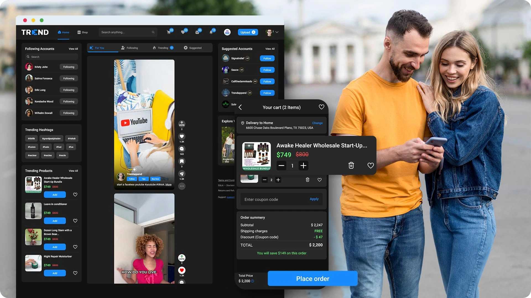531x298 pixels.
Task: Open the messages envelope icon
Action: tap(197, 32)
